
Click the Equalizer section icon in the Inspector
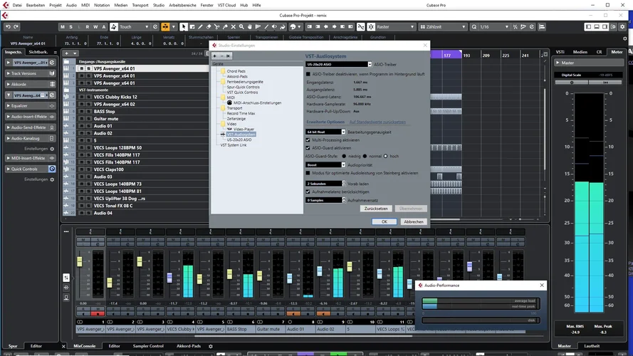(52, 105)
